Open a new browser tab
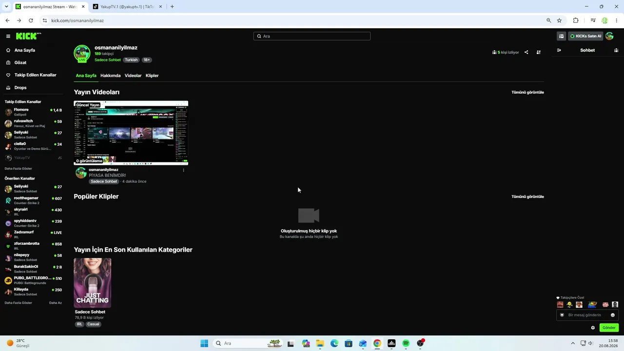This screenshot has height=351, width=624. (172, 7)
